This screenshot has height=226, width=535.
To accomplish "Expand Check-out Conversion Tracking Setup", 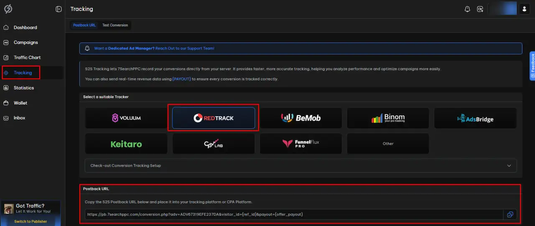I will pyautogui.click(x=301, y=165).
